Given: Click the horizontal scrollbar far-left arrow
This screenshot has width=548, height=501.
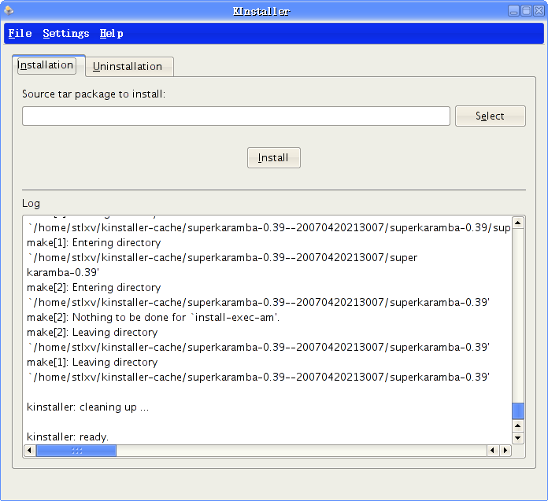Looking at the screenshot, I should pos(29,451).
